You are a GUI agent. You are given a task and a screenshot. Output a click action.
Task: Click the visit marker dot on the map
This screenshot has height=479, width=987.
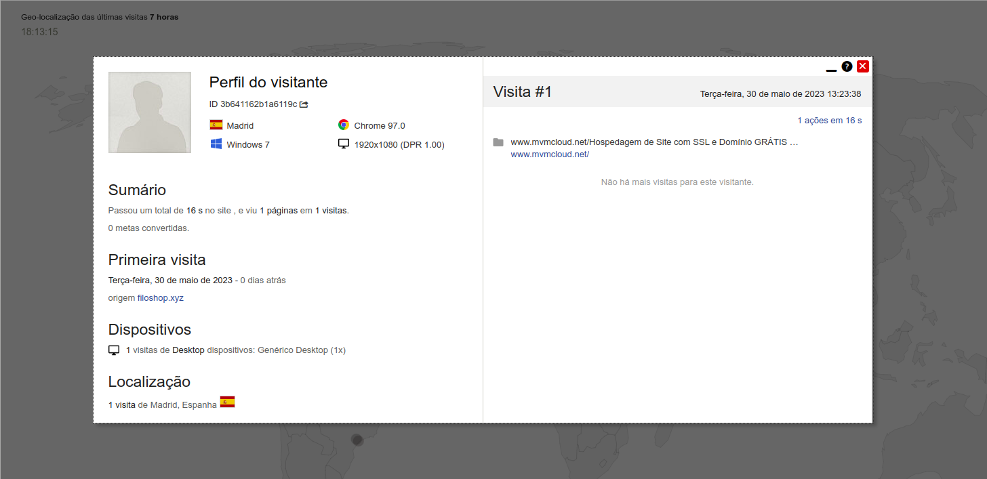click(x=357, y=440)
